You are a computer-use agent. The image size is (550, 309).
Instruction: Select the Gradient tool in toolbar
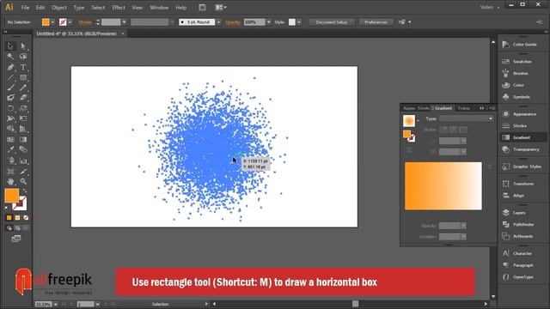[x=23, y=139]
